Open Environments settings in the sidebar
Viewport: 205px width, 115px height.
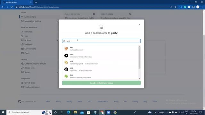click(x=30, y=49)
